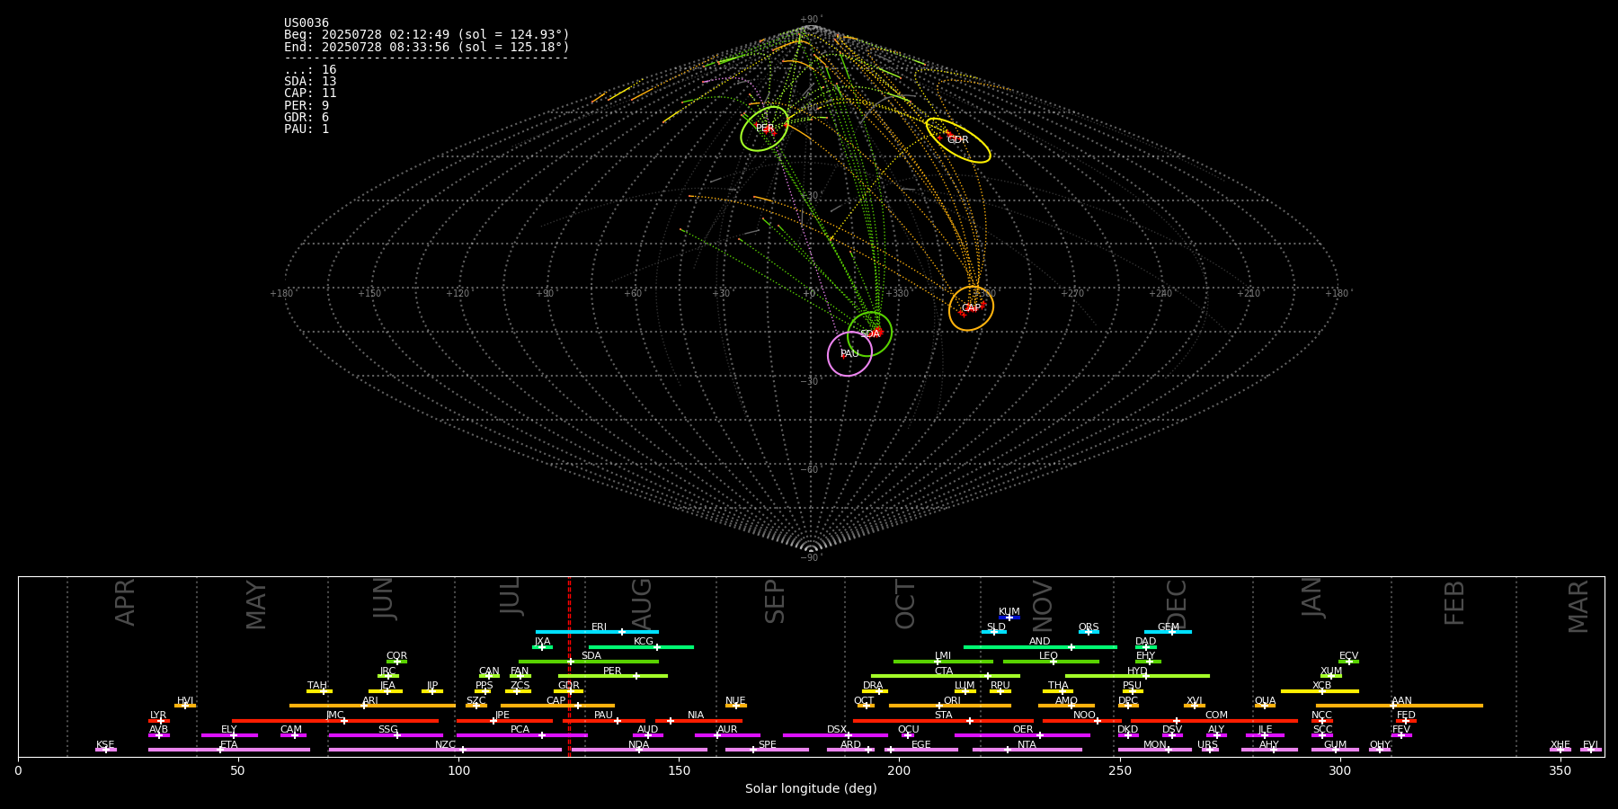The width and height of the screenshot is (1618, 809).
Task: Click the orange ARI bar in timeline
Action: coord(372,706)
